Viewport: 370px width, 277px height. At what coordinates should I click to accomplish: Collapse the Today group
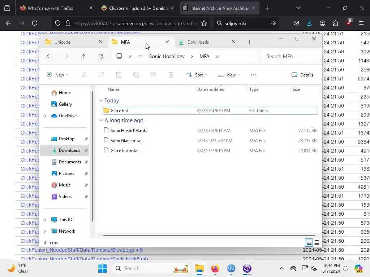pyautogui.click(x=101, y=101)
